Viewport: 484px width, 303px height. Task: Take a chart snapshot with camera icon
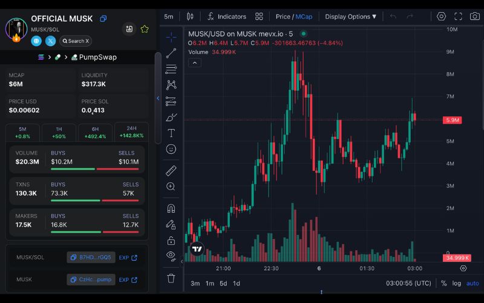[475, 16]
